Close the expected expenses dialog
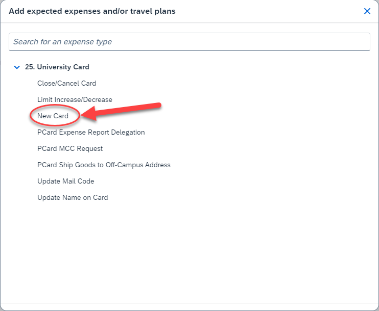379x311 pixels. [x=367, y=11]
